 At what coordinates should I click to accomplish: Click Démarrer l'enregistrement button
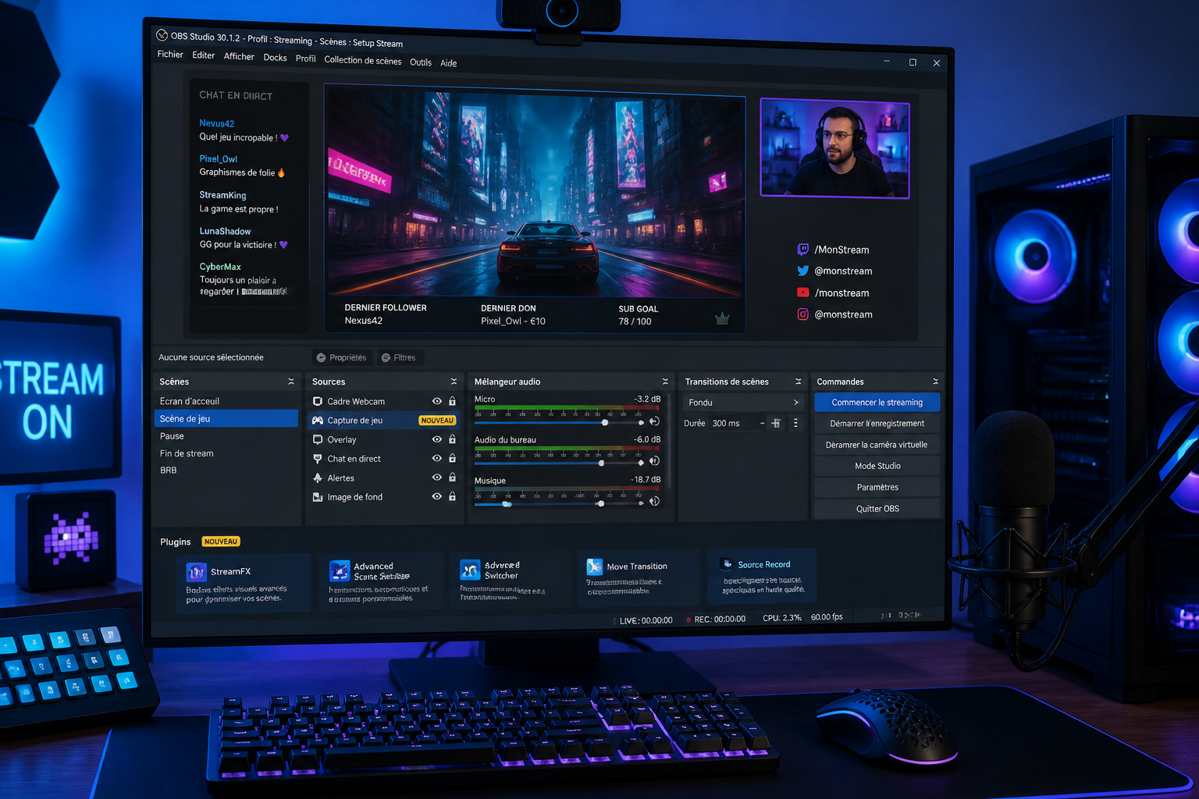(x=877, y=424)
